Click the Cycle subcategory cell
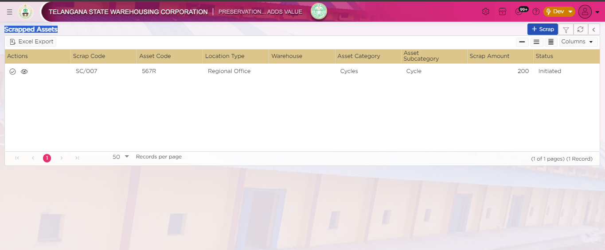Screen dimensions: 605x250 414,71
